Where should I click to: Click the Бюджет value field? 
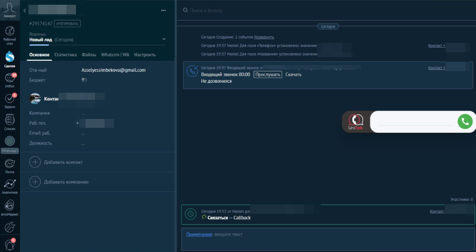(x=84, y=80)
